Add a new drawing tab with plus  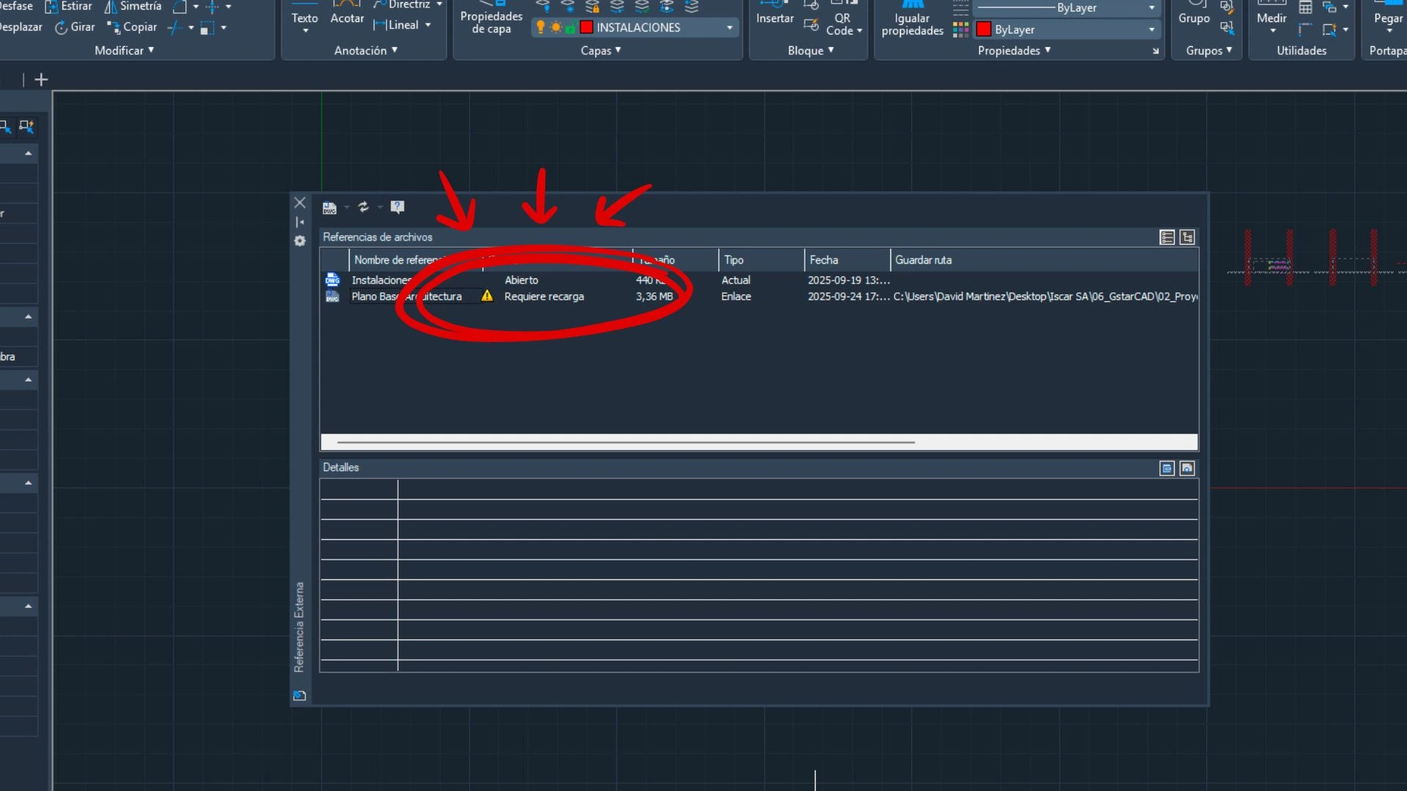coord(41,80)
